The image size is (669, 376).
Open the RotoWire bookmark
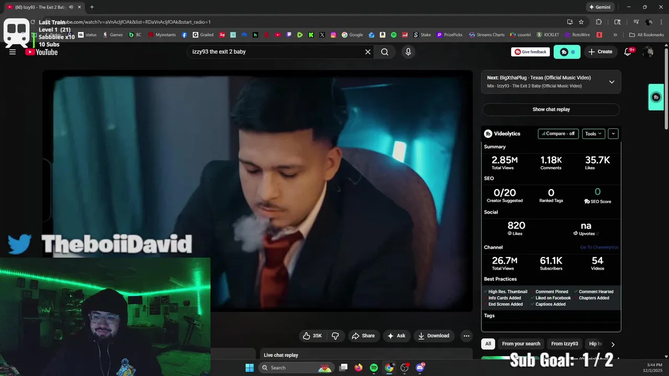tap(578, 35)
